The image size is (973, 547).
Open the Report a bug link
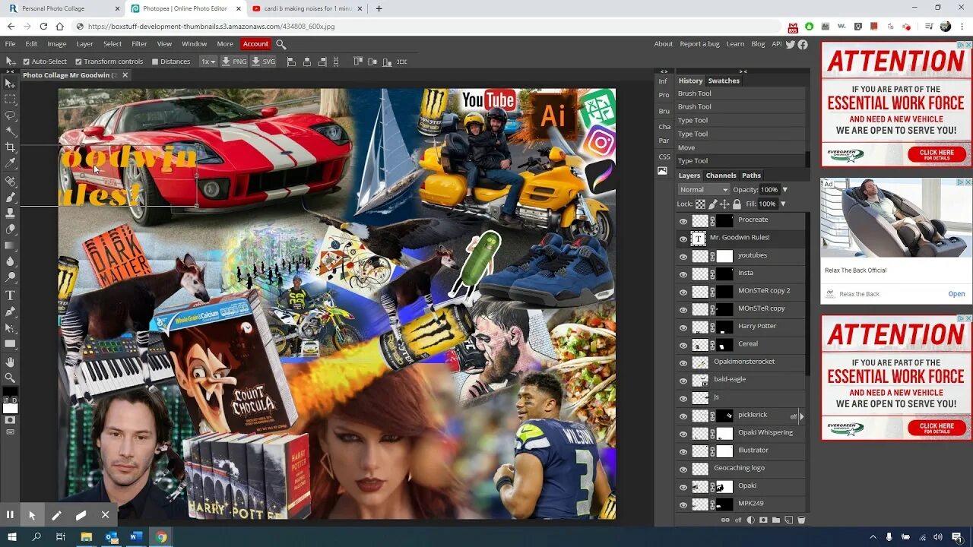click(x=699, y=44)
